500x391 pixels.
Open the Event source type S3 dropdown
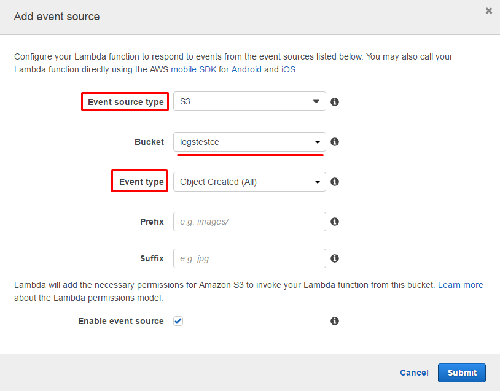(249, 101)
